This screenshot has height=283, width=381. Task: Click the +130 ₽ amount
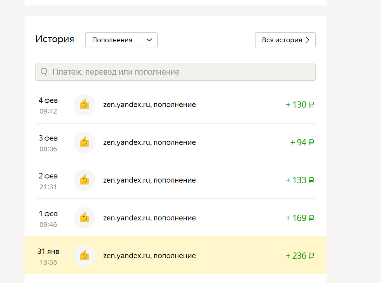click(300, 104)
